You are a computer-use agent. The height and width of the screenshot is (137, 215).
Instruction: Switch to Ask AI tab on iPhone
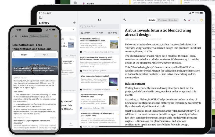(45, 55)
